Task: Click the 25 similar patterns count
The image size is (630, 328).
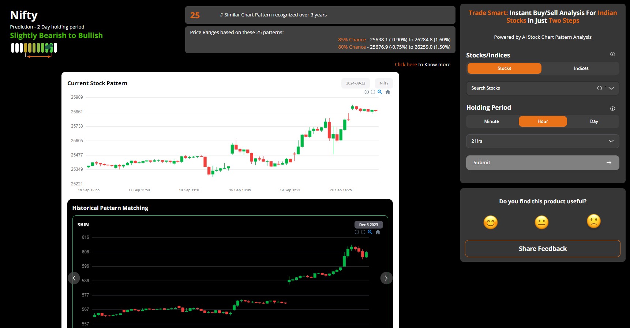Action: tap(195, 15)
